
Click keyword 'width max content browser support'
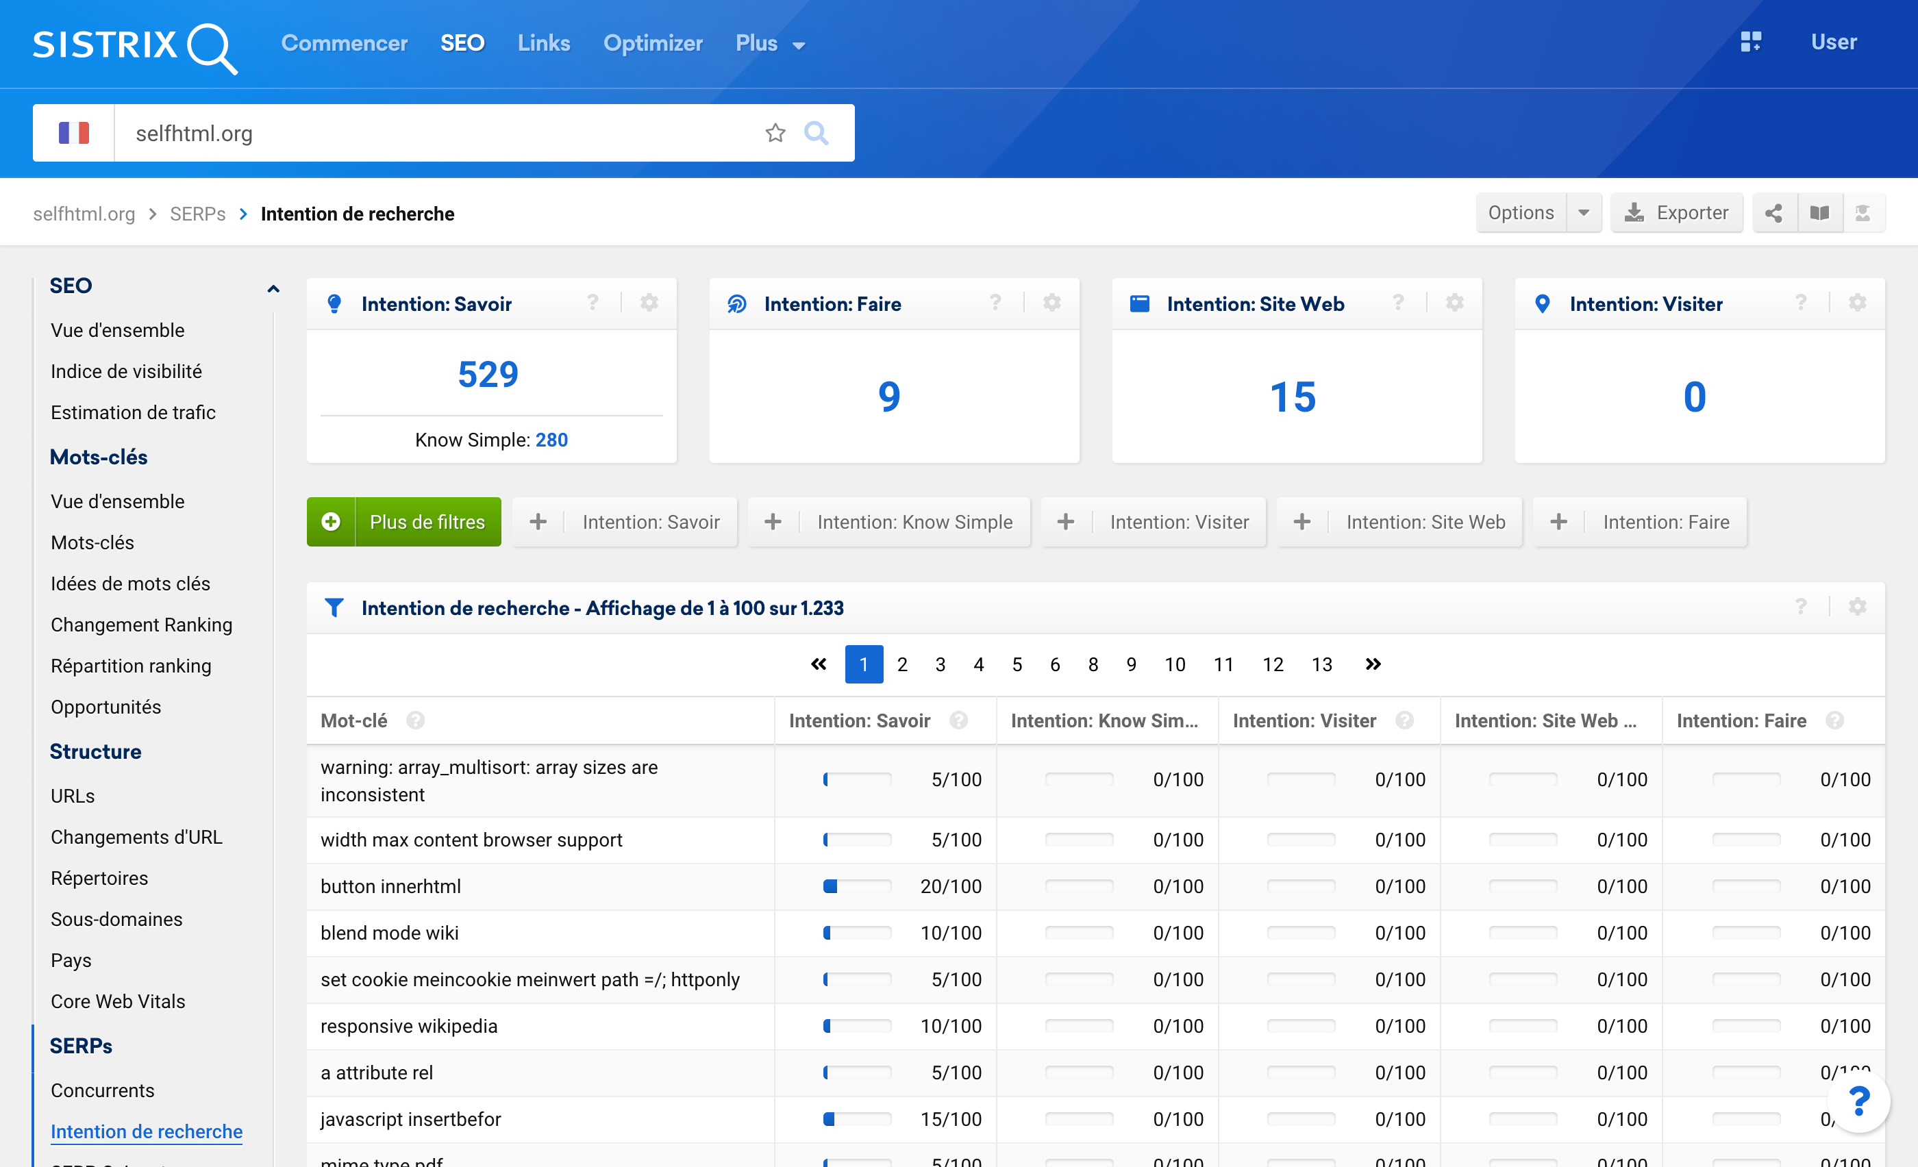pyautogui.click(x=472, y=840)
